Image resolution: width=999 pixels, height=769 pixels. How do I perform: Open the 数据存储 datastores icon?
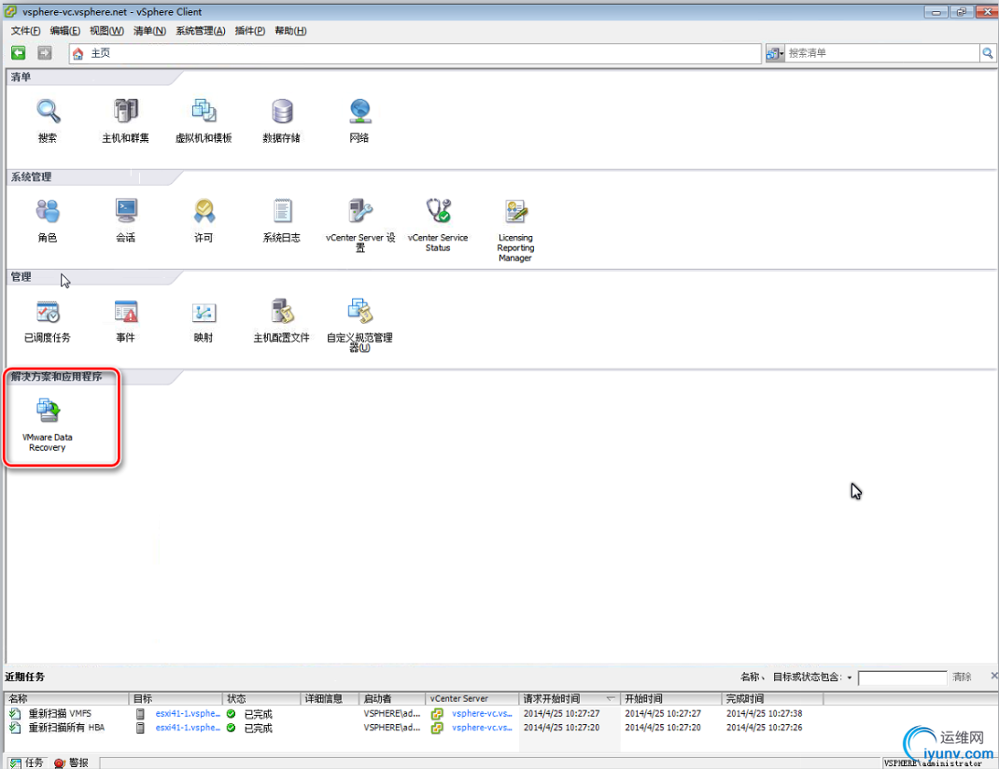pyautogui.click(x=282, y=112)
